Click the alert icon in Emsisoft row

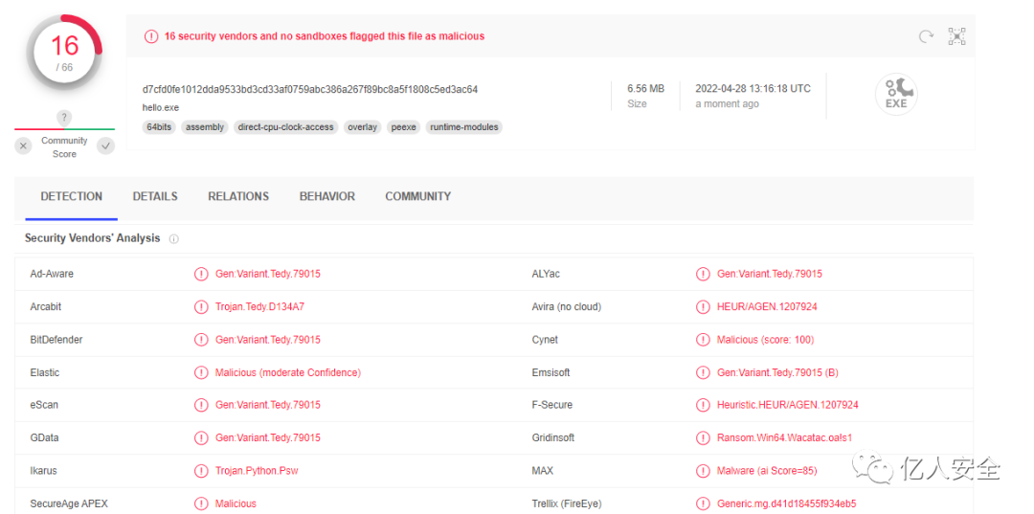[x=703, y=373]
